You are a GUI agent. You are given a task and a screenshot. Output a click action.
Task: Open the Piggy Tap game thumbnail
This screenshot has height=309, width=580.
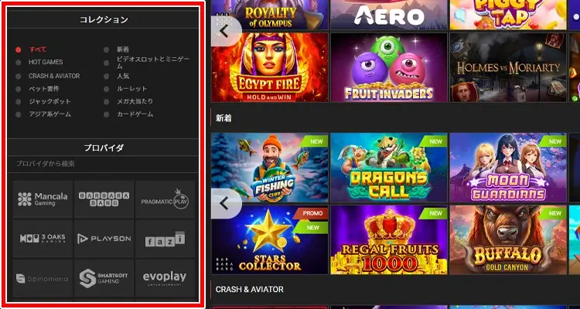508,15
